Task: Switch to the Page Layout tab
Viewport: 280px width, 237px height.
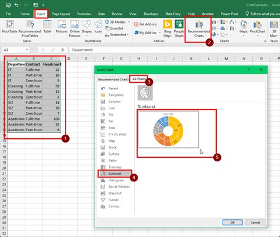Action: coord(61,14)
